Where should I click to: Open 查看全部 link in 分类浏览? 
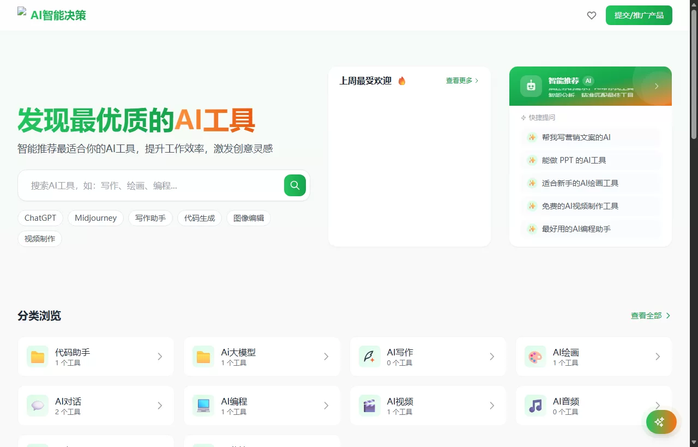[651, 316]
